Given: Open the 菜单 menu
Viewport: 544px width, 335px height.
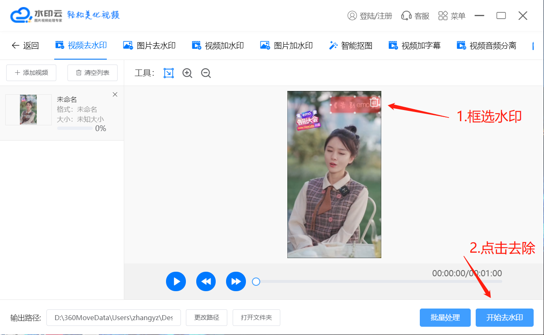Looking at the screenshot, I should pos(452,16).
